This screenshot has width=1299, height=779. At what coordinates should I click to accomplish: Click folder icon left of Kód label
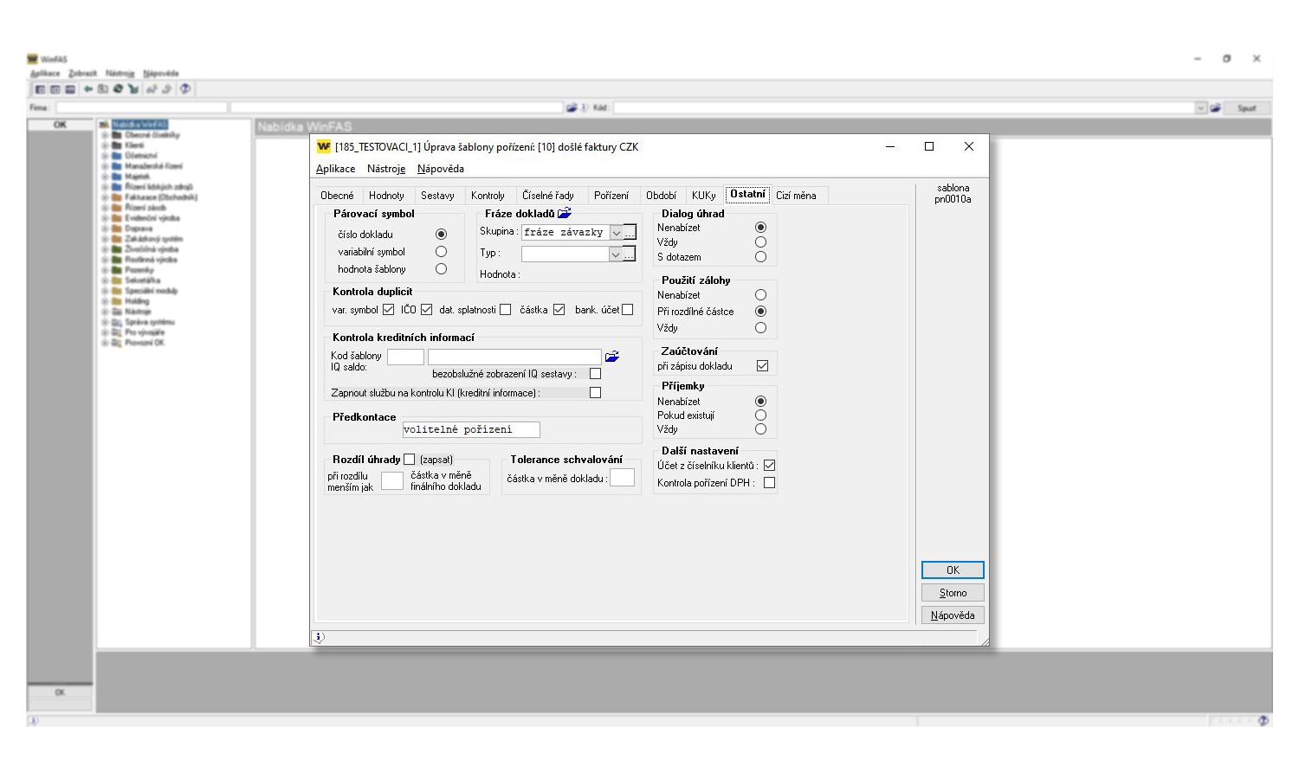click(572, 108)
